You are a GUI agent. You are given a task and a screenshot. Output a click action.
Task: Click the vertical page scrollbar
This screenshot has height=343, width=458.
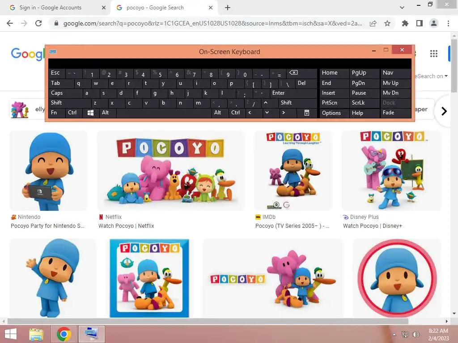click(x=454, y=67)
